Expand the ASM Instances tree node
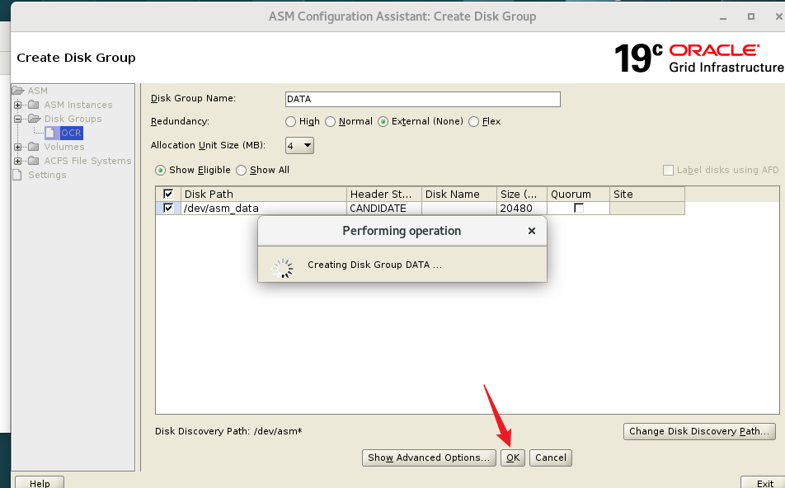 coord(18,105)
